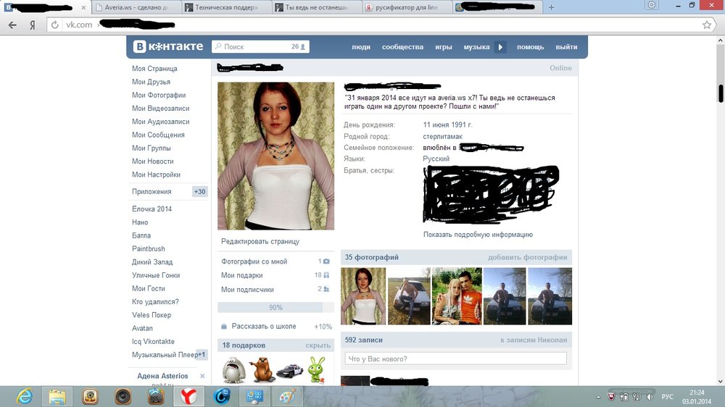Viewport: 725px width, 407px height.
Task: Hide gifts block using скрыть
Action: pos(318,345)
